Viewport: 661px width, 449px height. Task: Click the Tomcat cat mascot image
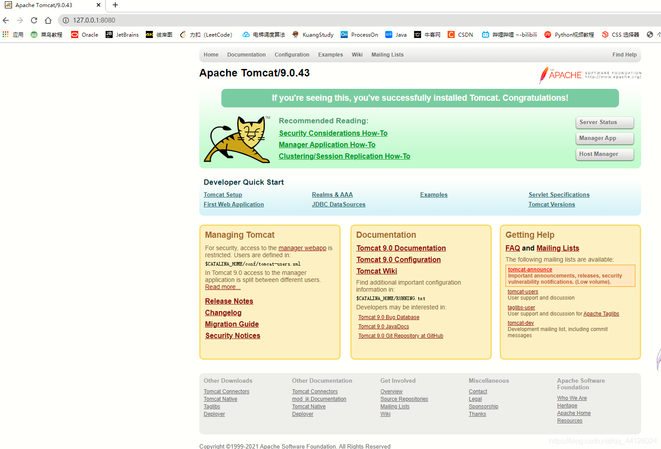(237, 140)
